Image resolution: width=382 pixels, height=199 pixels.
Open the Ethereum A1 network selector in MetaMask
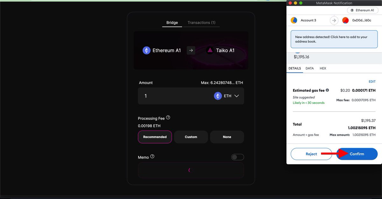(362, 10)
